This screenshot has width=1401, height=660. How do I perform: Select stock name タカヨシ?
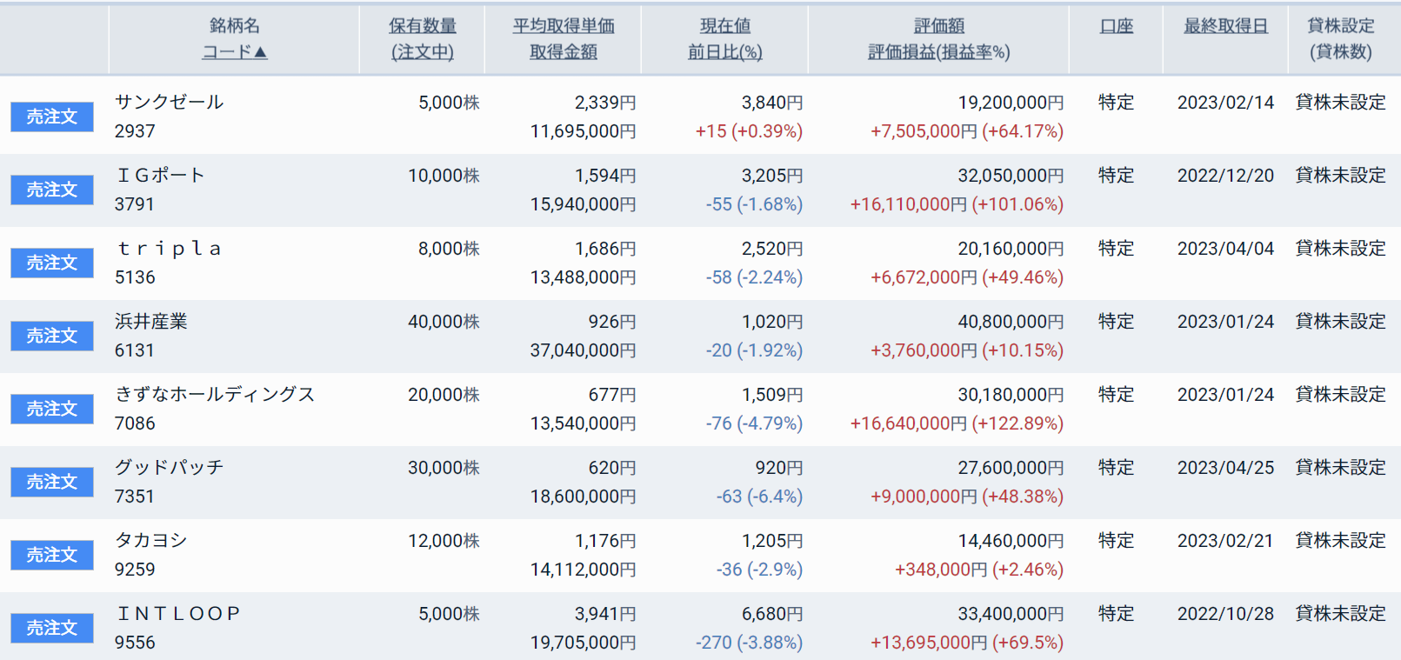click(x=151, y=540)
